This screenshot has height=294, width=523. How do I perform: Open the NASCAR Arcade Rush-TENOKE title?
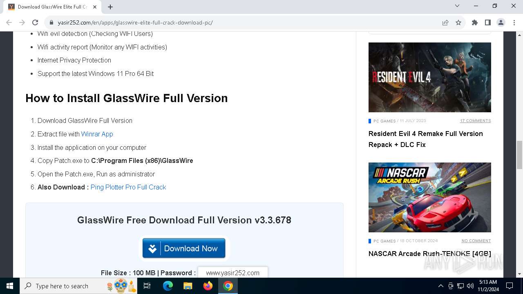click(430, 254)
